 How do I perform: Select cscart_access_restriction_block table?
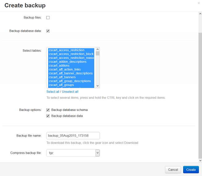(x=71, y=54)
